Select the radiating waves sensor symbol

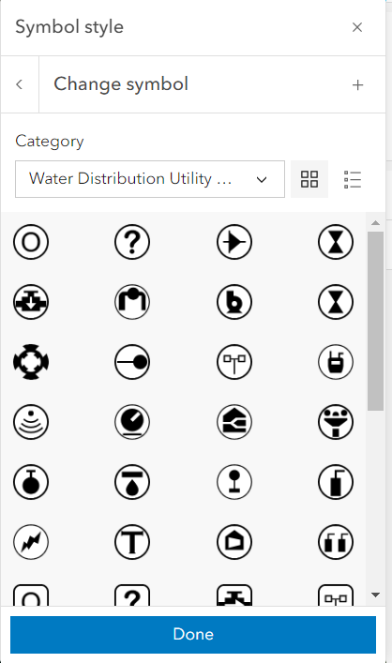click(x=31, y=422)
